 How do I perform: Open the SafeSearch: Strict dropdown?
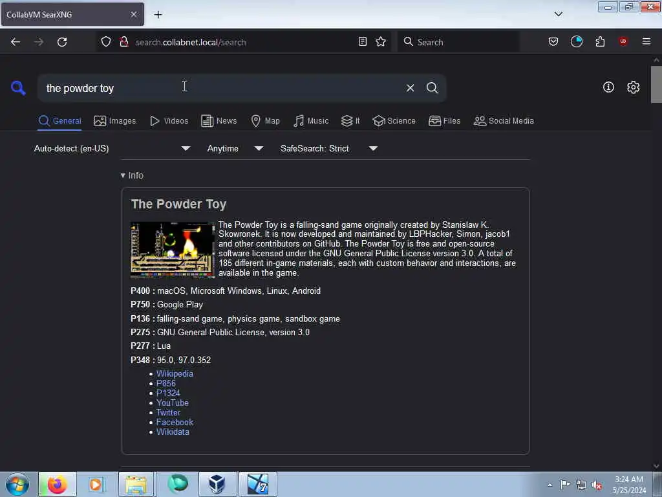click(x=329, y=148)
